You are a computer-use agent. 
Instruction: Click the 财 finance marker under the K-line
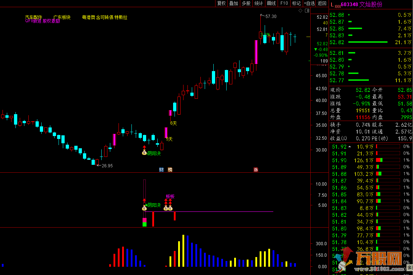(162, 170)
